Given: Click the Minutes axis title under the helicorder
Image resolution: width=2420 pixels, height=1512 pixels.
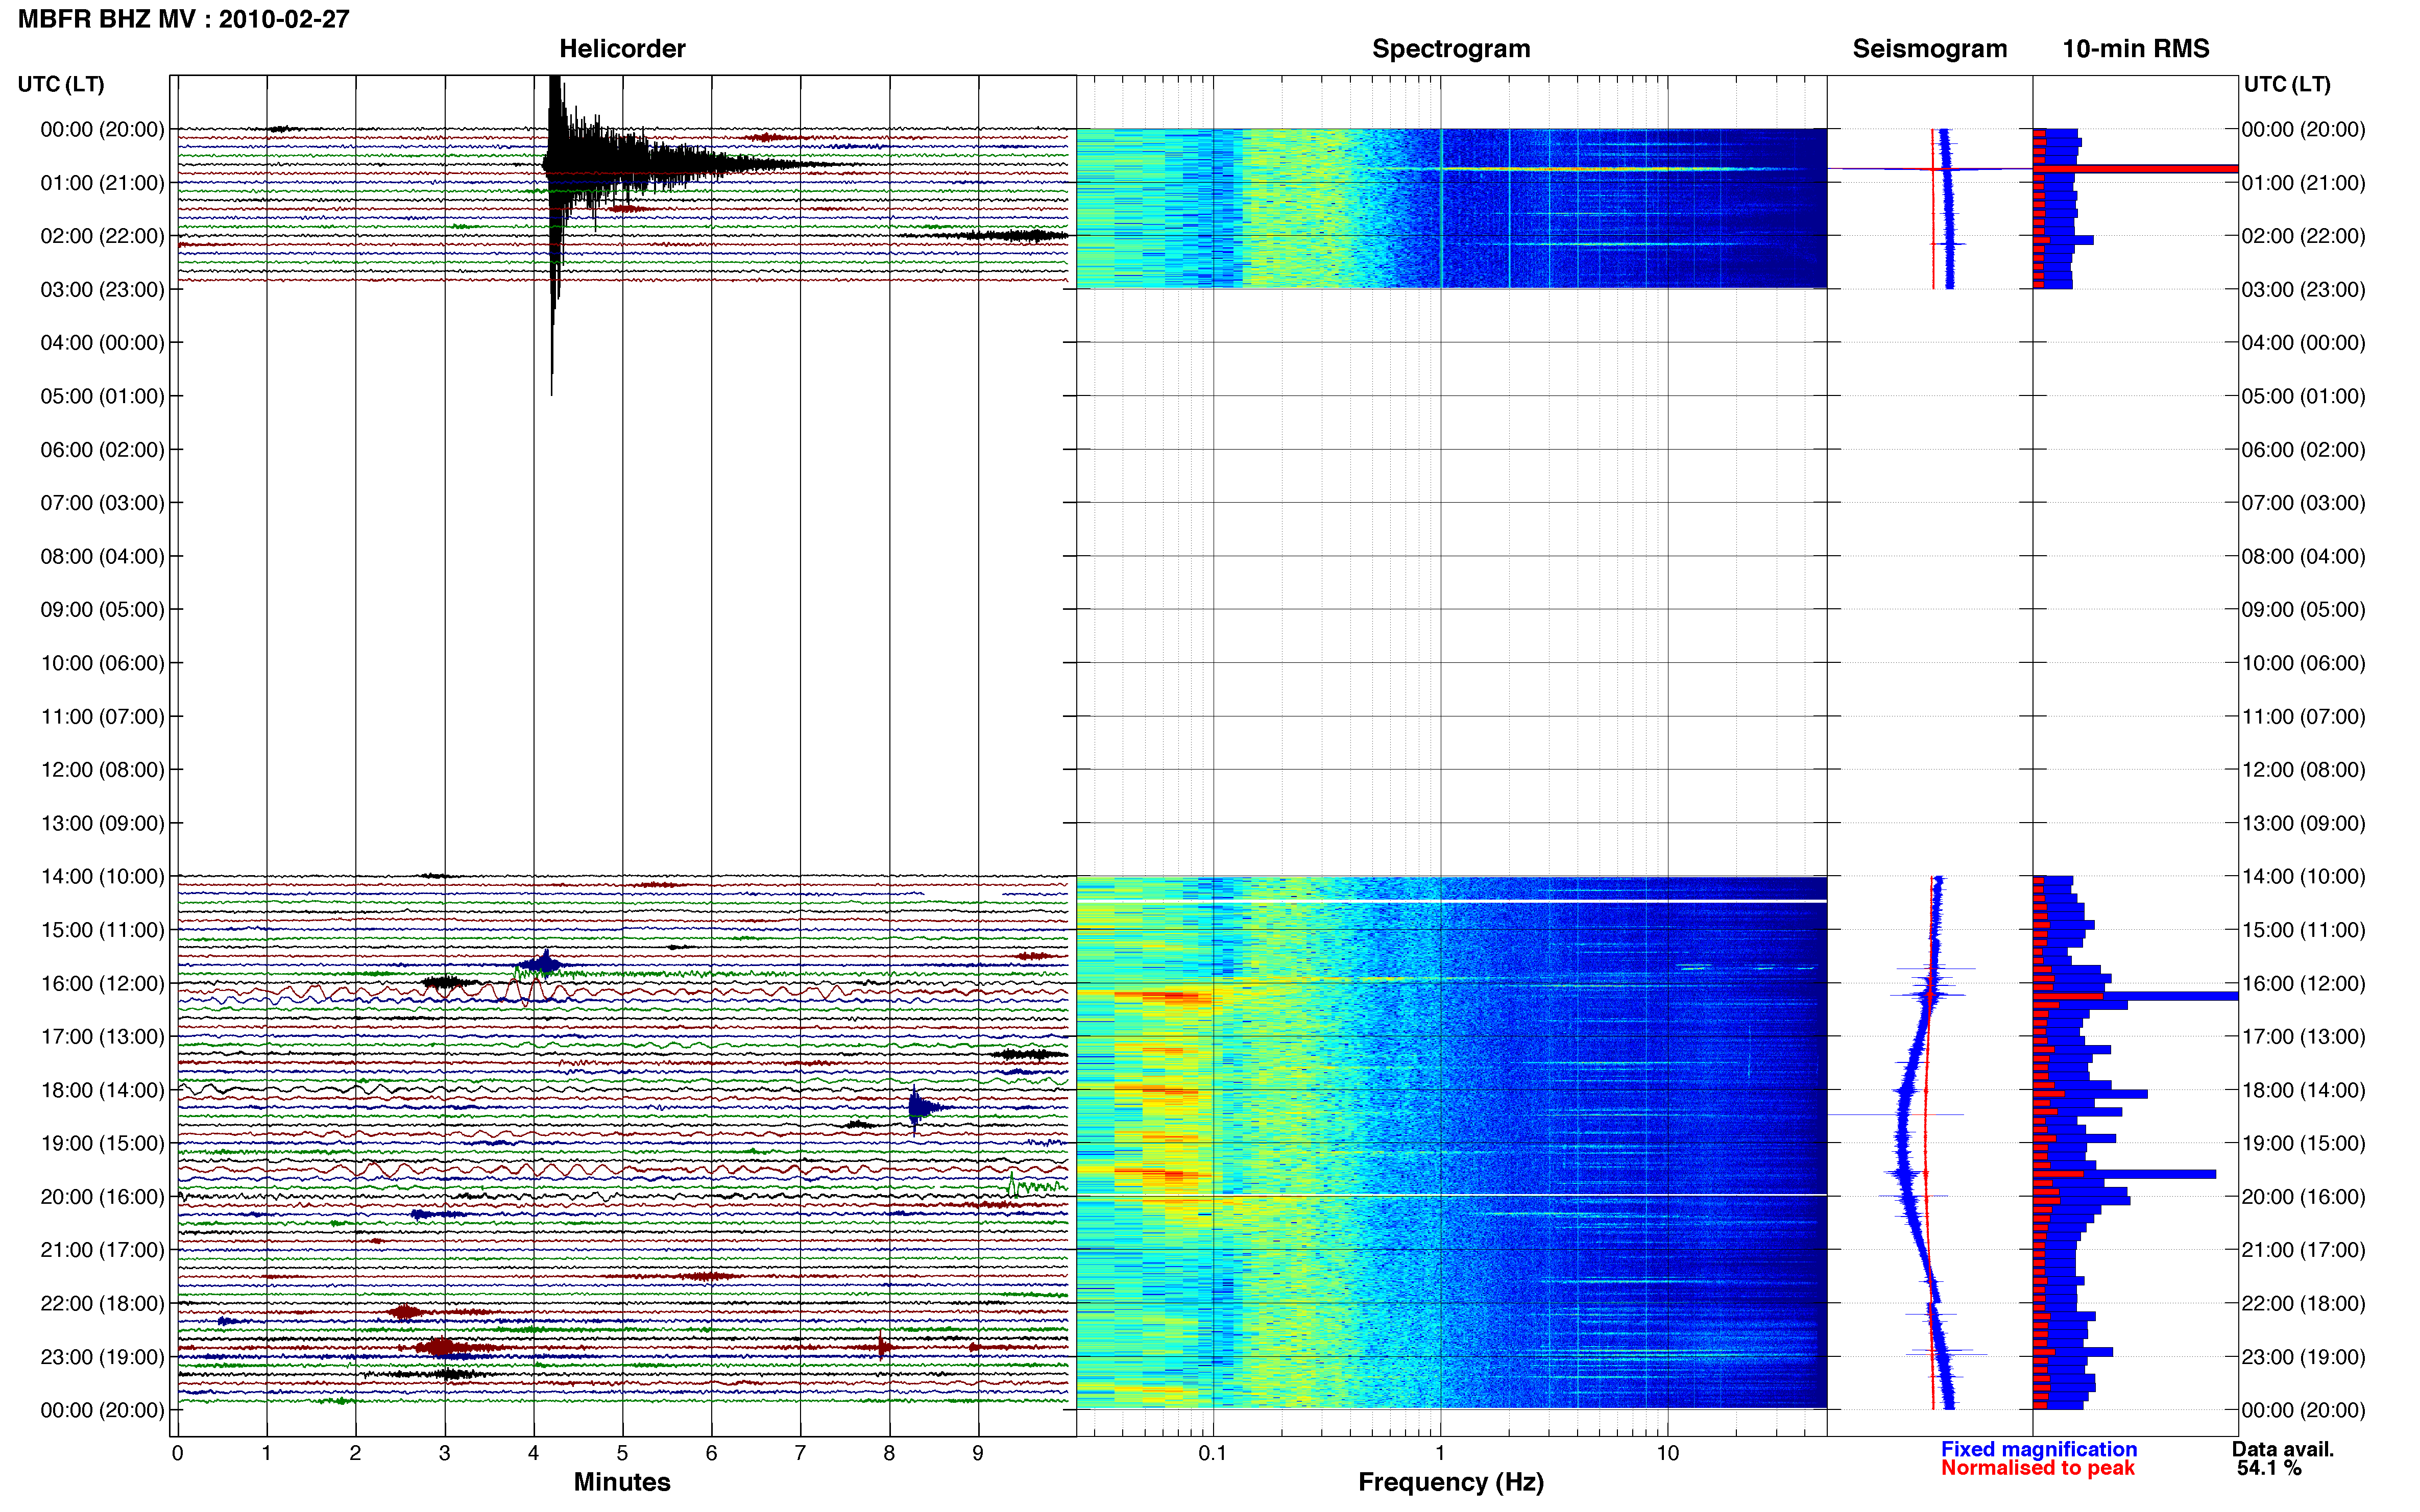Looking at the screenshot, I should click(622, 1482).
